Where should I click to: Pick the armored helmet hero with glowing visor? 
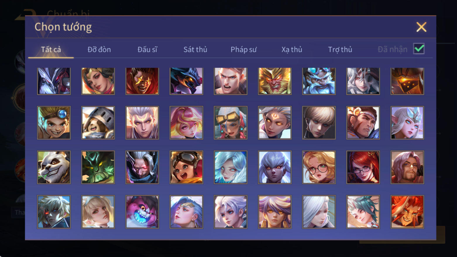pyautogui.click(x=407, y=81)
